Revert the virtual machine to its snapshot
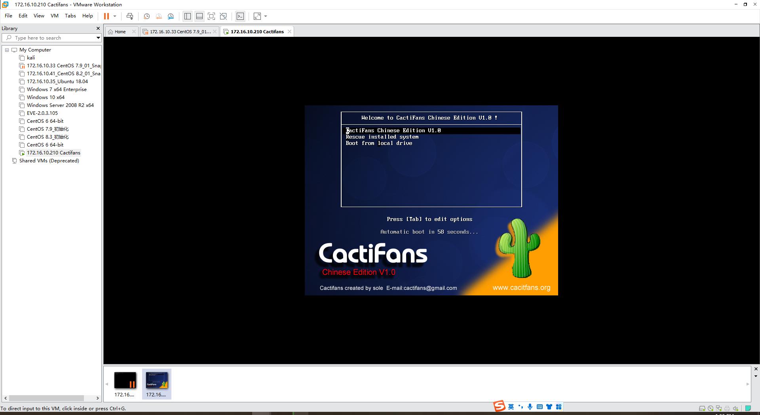This screenshot has width=760, height=415. (x=159, y=16)
